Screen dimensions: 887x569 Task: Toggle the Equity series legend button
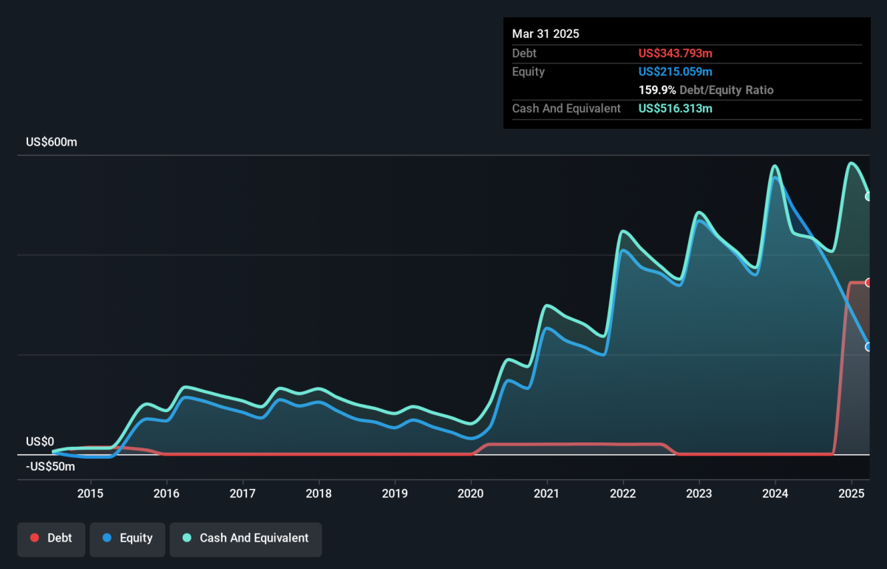point(128,539)
